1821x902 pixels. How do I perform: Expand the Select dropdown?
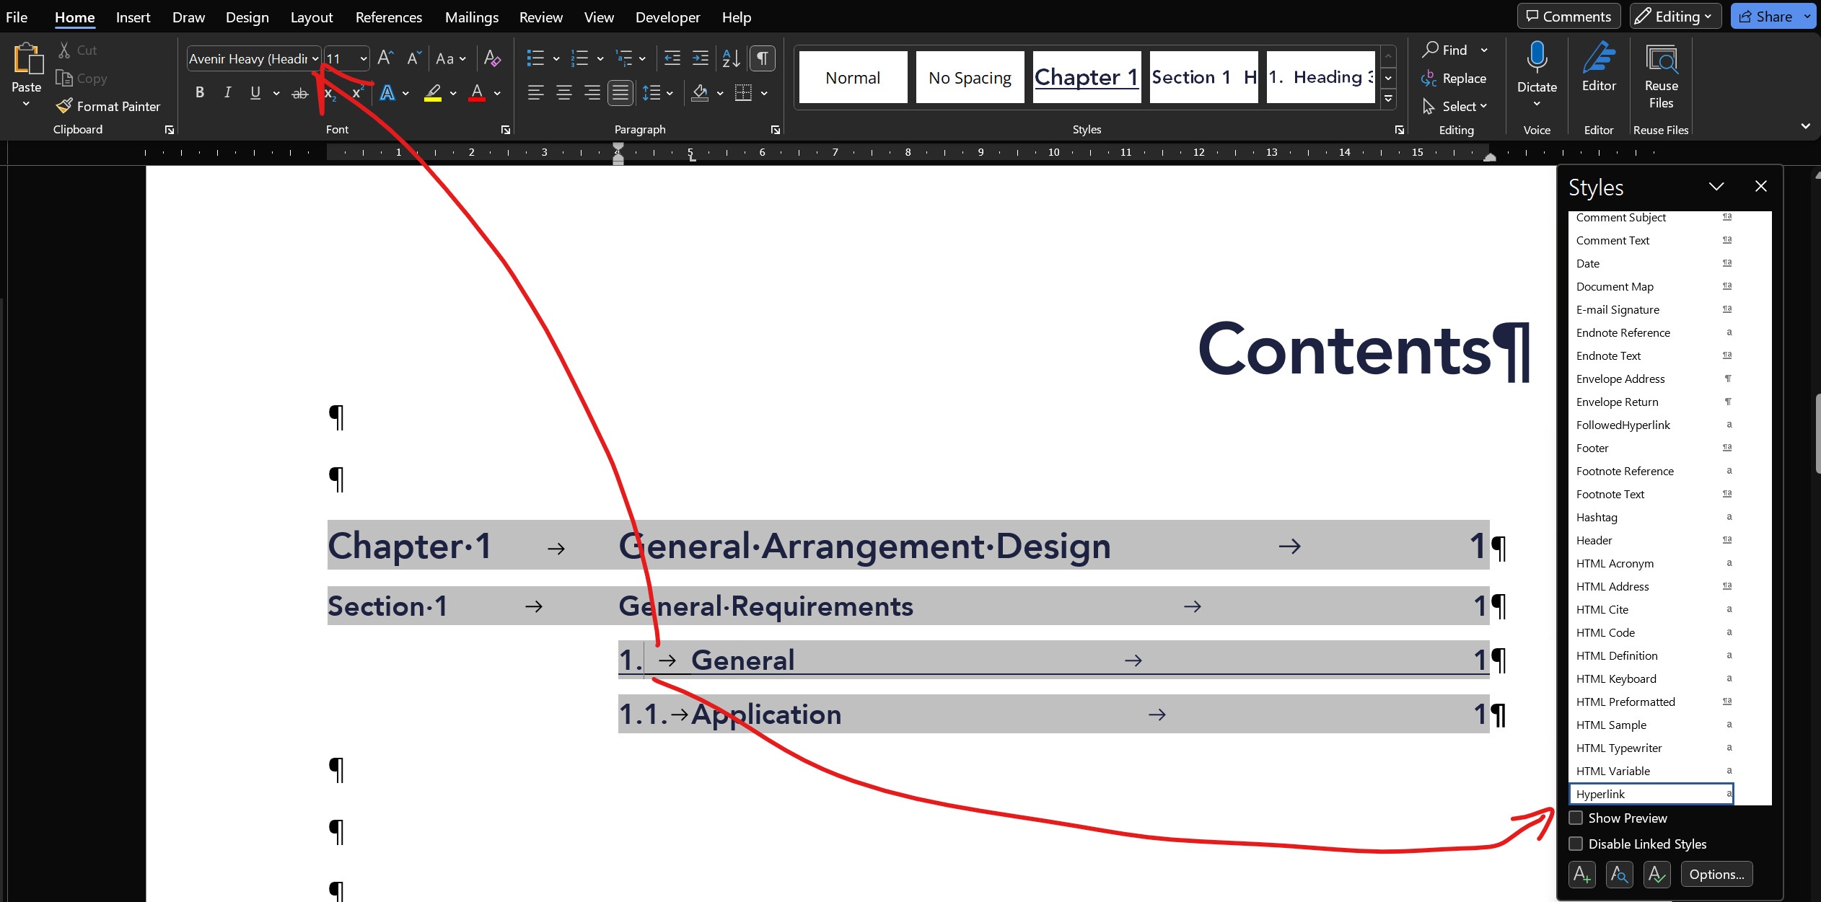tap(1455, 106)
